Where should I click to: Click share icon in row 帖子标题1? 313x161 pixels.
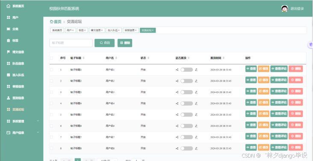click(177, 70)
